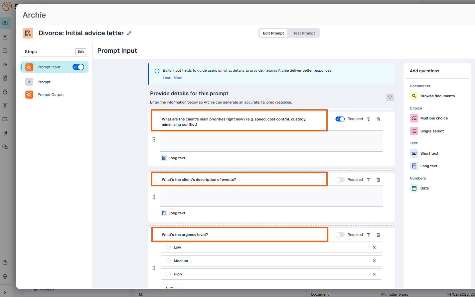Image resolution: width=475 pixels, height=297 pixels.
Task: Click the pencil icon beside the prompt title
Action: tap(129, 33)
